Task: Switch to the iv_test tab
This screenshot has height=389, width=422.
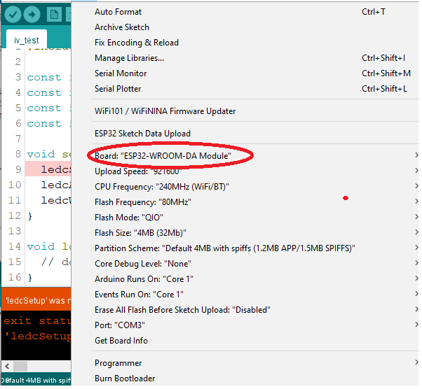Action: click(x=27, y=40)
